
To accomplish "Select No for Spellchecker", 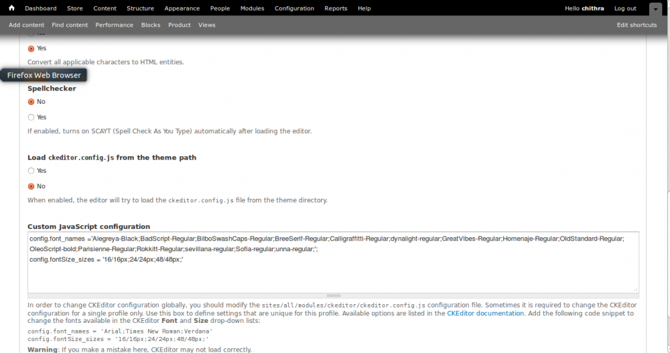I will [31, 102].
